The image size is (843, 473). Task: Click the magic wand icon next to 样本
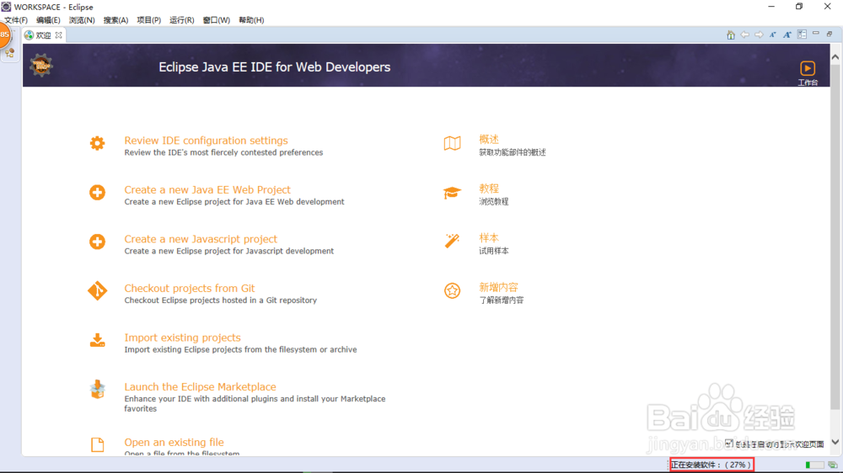[x=452, y=241]
